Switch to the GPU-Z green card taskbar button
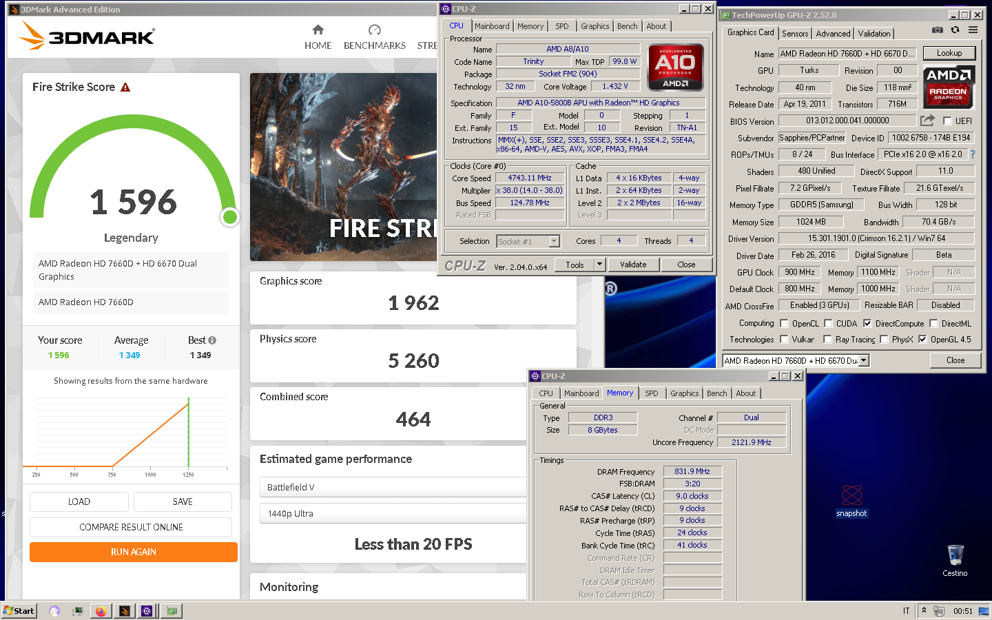 pyautogui.click(x=172, y=611)
